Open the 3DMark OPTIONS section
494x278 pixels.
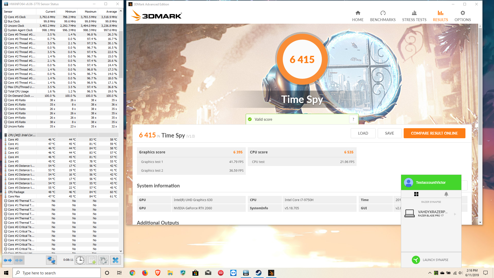pos(463,16)
